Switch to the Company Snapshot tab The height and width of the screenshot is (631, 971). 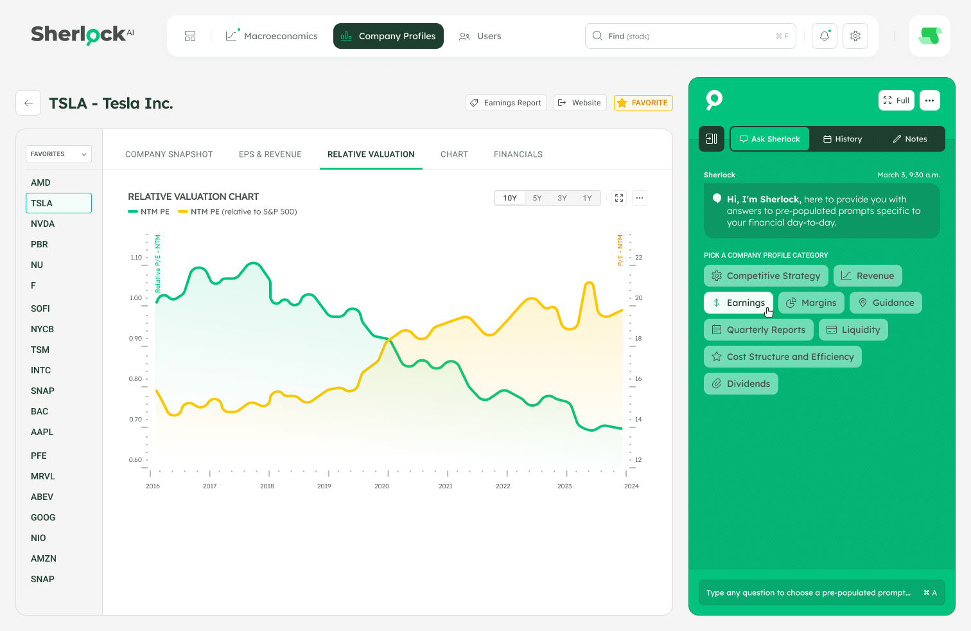[x=169, y=154]
